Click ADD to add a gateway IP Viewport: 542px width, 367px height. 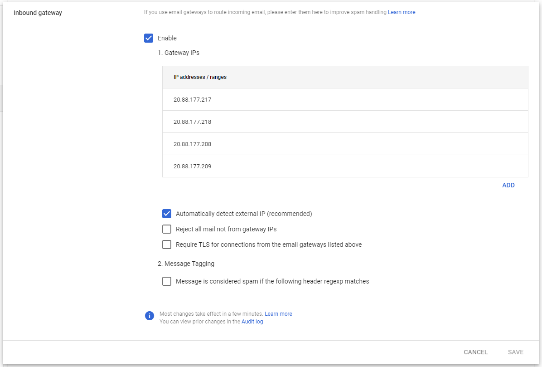click(x=508, y=185)
